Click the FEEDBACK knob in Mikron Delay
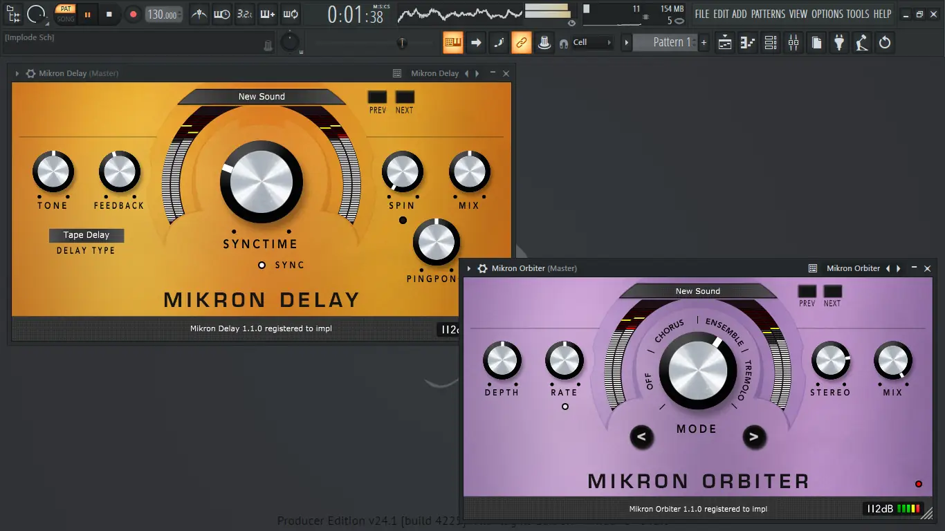This screenshot has width=945, height=531. tap(119, 172)
